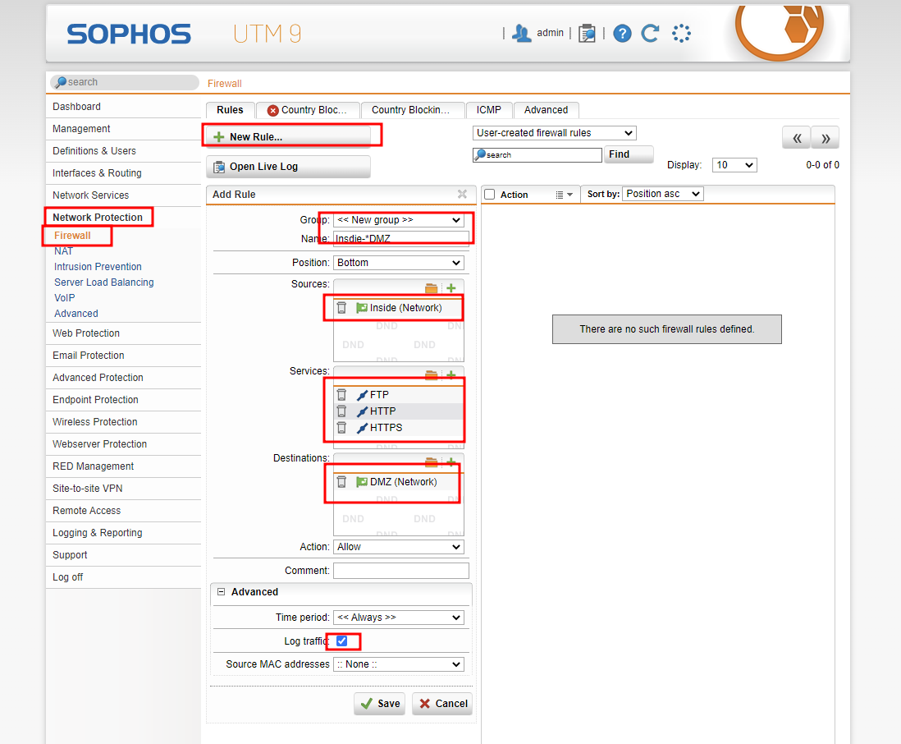Image resolution: width=901 pixels, height=744 pixels.
Task: Open Site-to-site VPN menu
Action: (x=87, y=488)
